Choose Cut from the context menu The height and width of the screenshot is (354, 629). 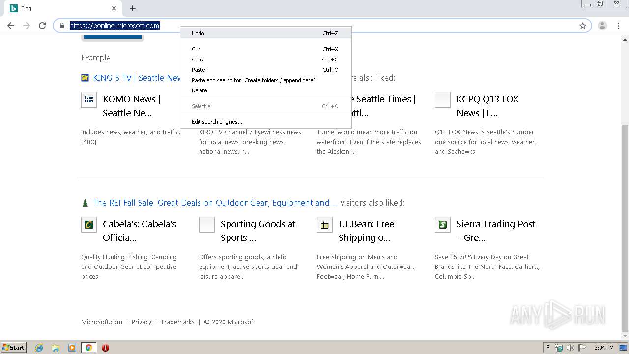point(266,49)
